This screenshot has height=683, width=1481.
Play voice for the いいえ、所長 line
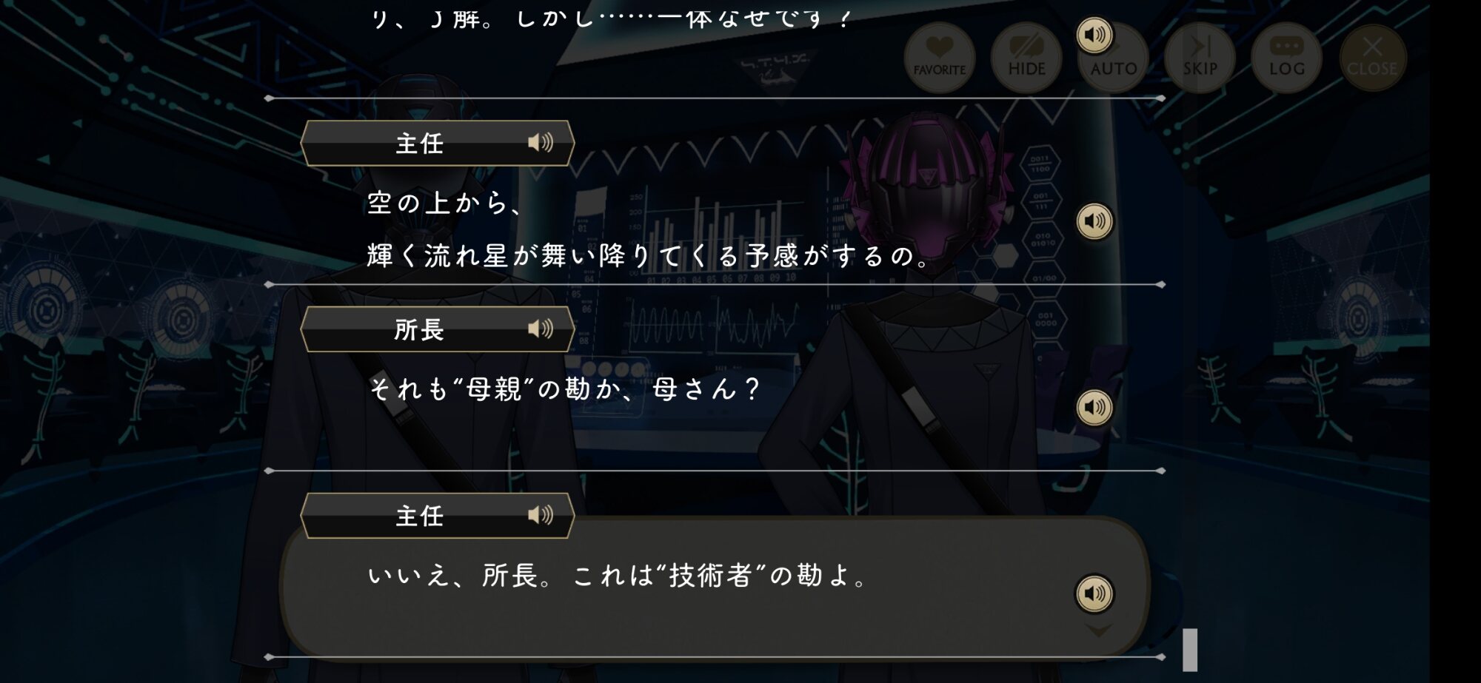1094,593
